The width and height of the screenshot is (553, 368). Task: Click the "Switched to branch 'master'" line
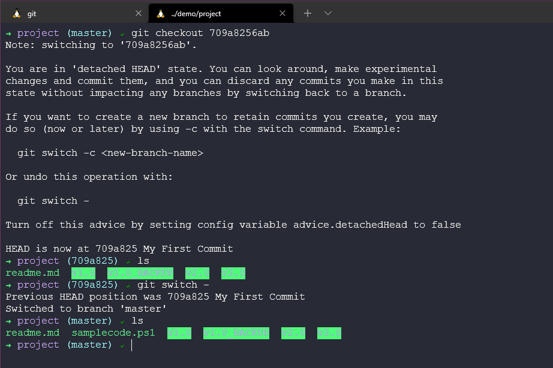coord(86,309)
